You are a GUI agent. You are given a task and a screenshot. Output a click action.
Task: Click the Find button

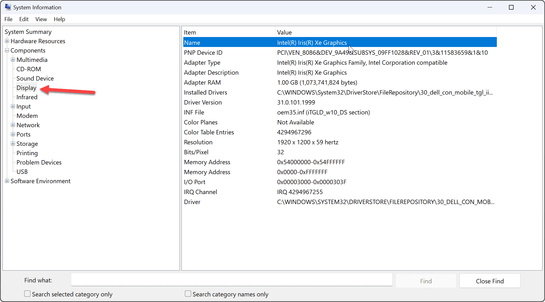coord(426,281)
